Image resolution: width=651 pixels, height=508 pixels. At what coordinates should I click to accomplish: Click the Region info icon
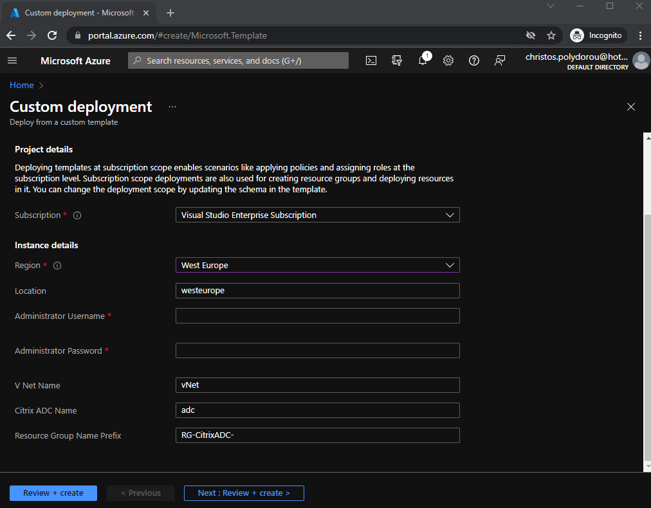click(x=57, y=266)
